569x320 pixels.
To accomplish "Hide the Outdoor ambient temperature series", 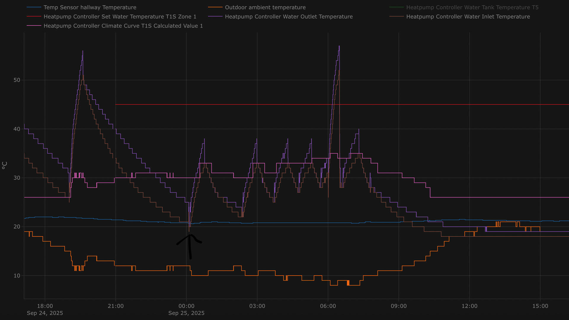I will [x=265, y=7].
